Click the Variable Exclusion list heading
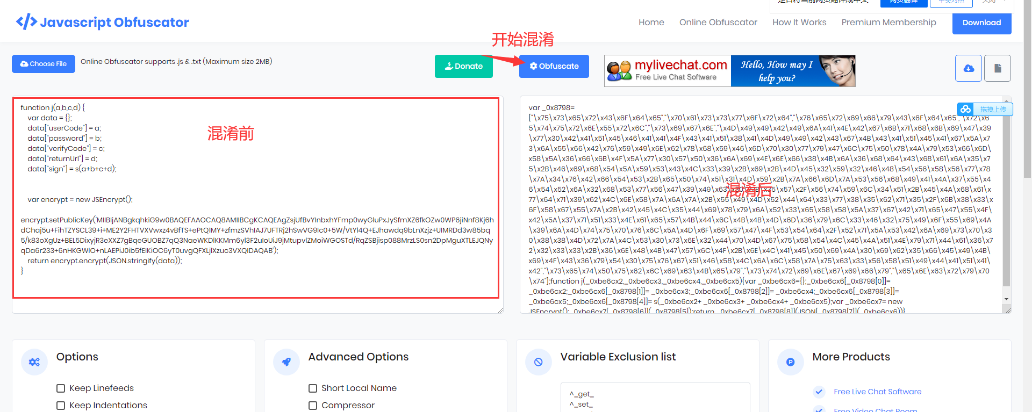 click(x=618, y=357)
